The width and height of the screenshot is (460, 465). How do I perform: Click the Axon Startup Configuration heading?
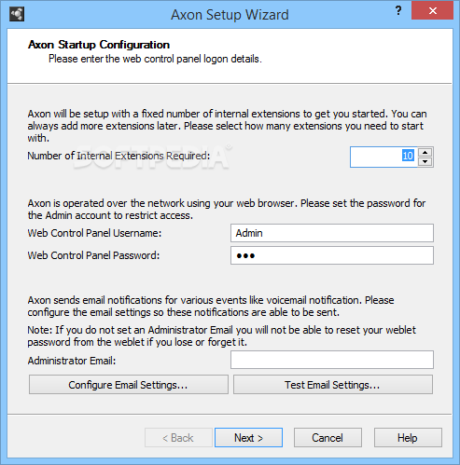click(99, 45)
